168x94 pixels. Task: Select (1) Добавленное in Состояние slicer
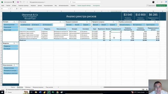25,25
